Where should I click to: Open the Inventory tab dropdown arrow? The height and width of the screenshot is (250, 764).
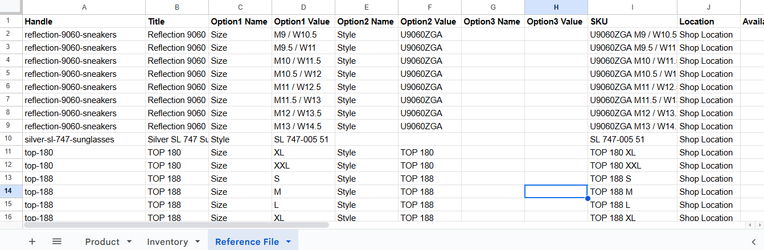pyautogui.click(x=198, y=242)
